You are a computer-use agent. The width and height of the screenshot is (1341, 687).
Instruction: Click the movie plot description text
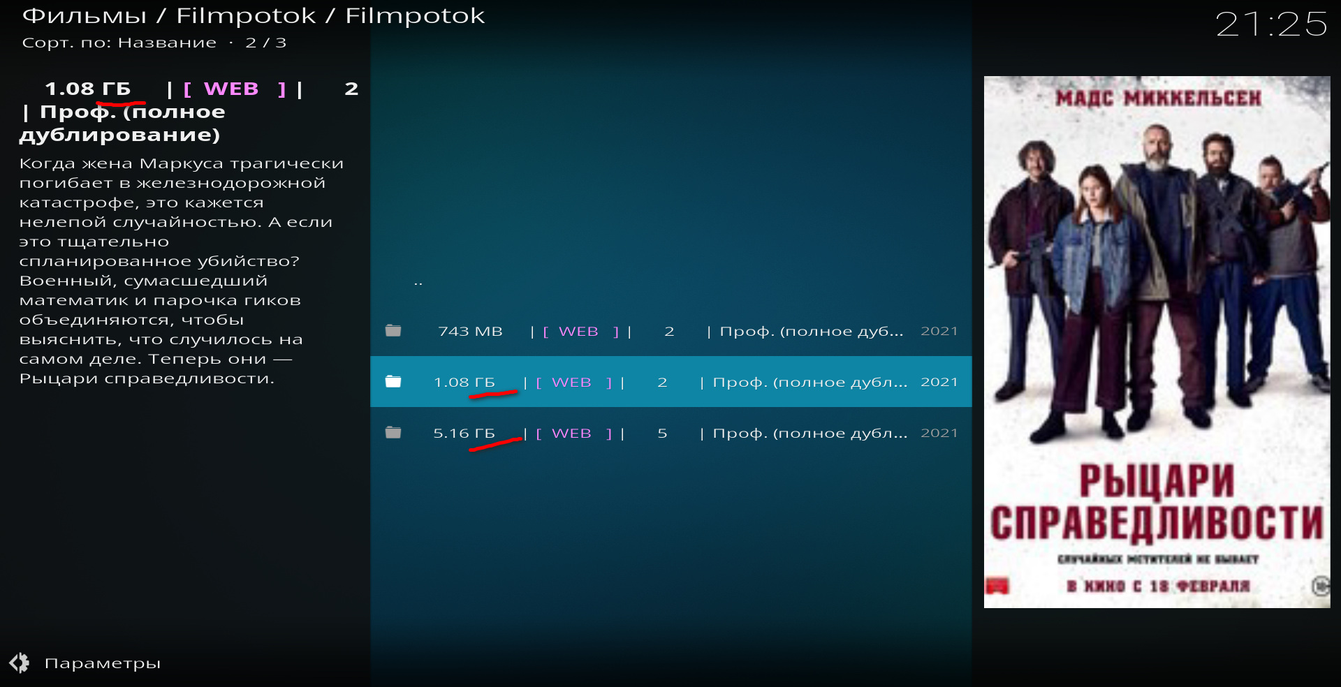[182, 271]
